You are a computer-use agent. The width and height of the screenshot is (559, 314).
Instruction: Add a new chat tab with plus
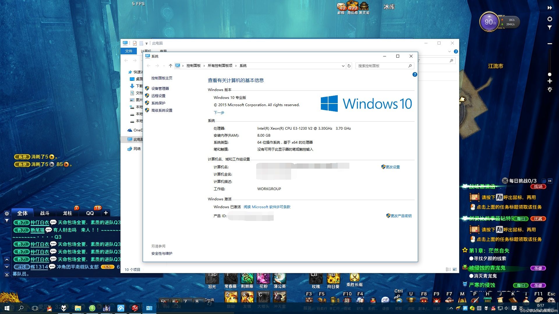click(106, 213)
